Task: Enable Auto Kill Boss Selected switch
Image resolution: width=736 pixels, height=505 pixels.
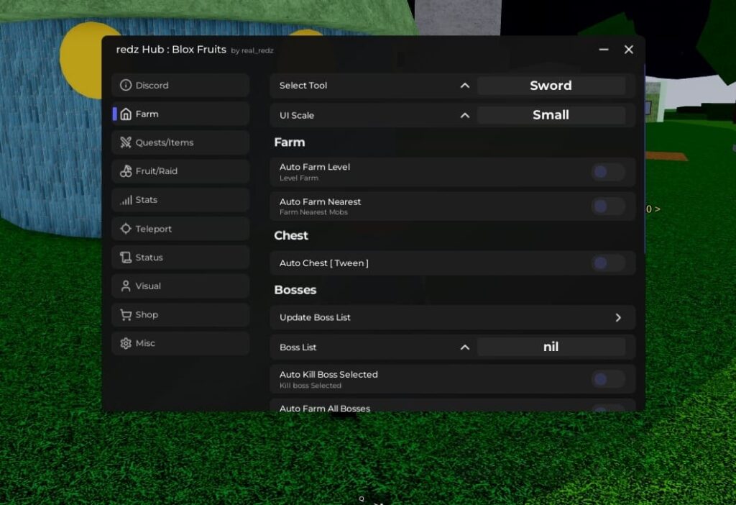Action: [607, 379]
